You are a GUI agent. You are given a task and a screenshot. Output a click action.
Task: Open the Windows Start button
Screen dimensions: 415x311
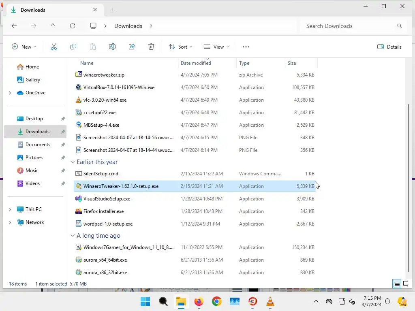click(x=145, y=301)
